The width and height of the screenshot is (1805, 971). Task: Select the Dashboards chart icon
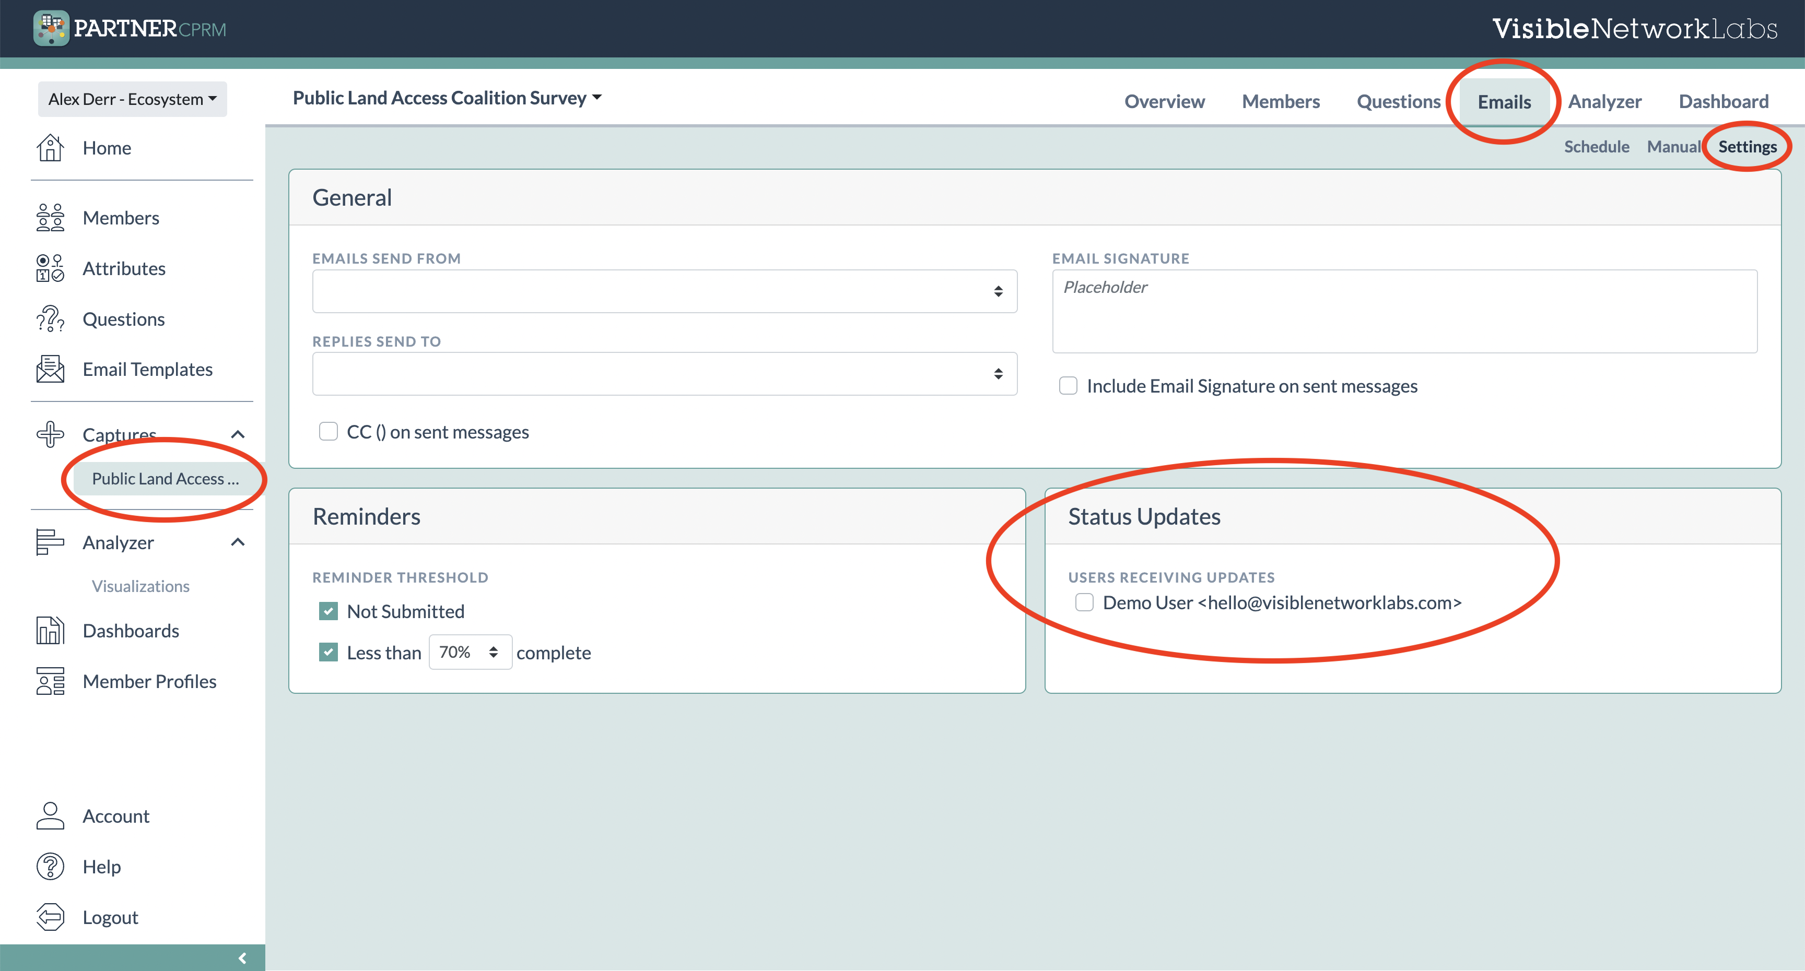coord(49,631)
